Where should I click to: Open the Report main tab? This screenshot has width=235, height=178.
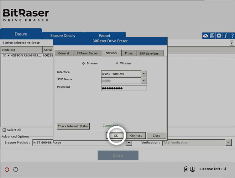pos(105,35)
